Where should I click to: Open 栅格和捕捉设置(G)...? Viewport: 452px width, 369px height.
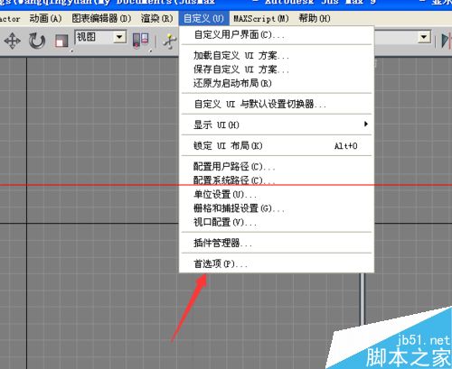point(277,208)
